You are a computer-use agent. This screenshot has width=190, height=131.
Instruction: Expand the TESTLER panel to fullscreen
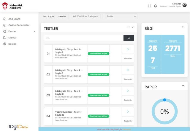pyautogui.click(x=129, y=27)
